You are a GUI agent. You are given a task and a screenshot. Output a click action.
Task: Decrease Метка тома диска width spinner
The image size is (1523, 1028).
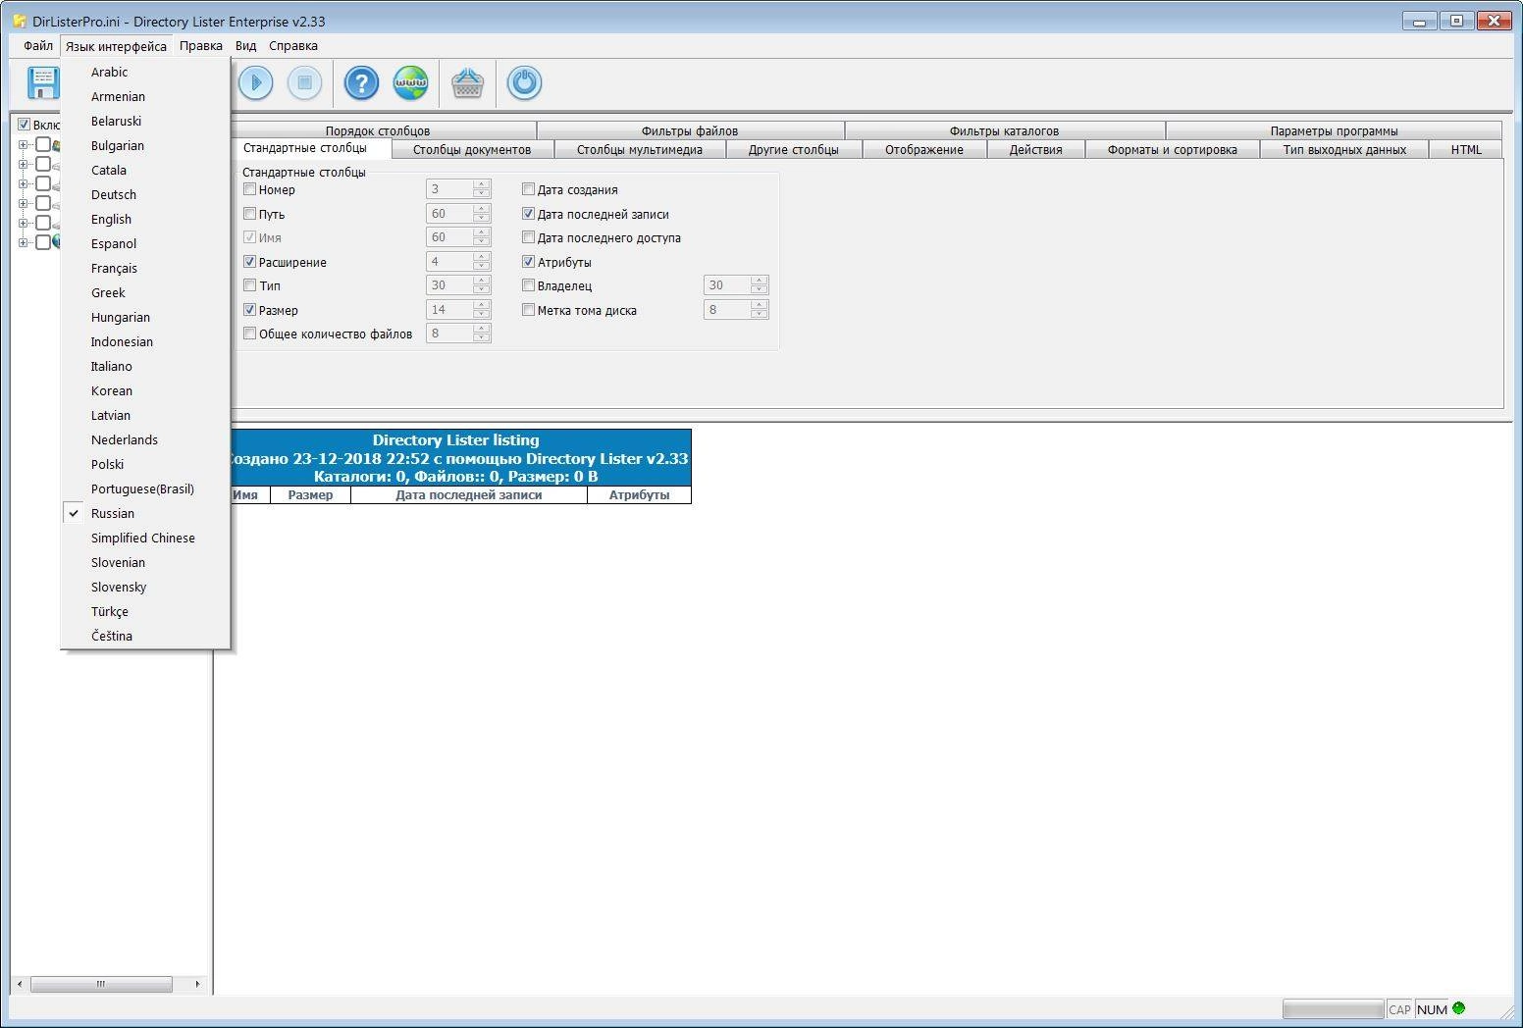click(x=759, y=314)
